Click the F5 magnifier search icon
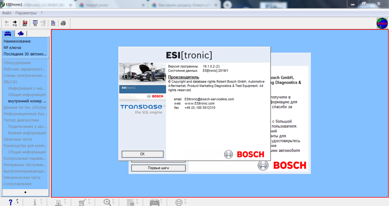The image size is (389, 206). coord(107,202)
